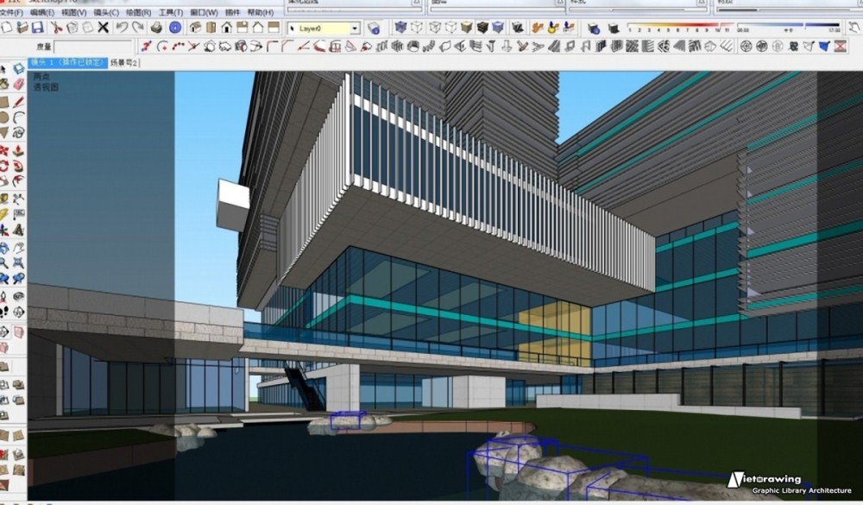This screenshot has width=863, height=505.
Task: Click the Undo arrow icon
Action: coord(122,28)
